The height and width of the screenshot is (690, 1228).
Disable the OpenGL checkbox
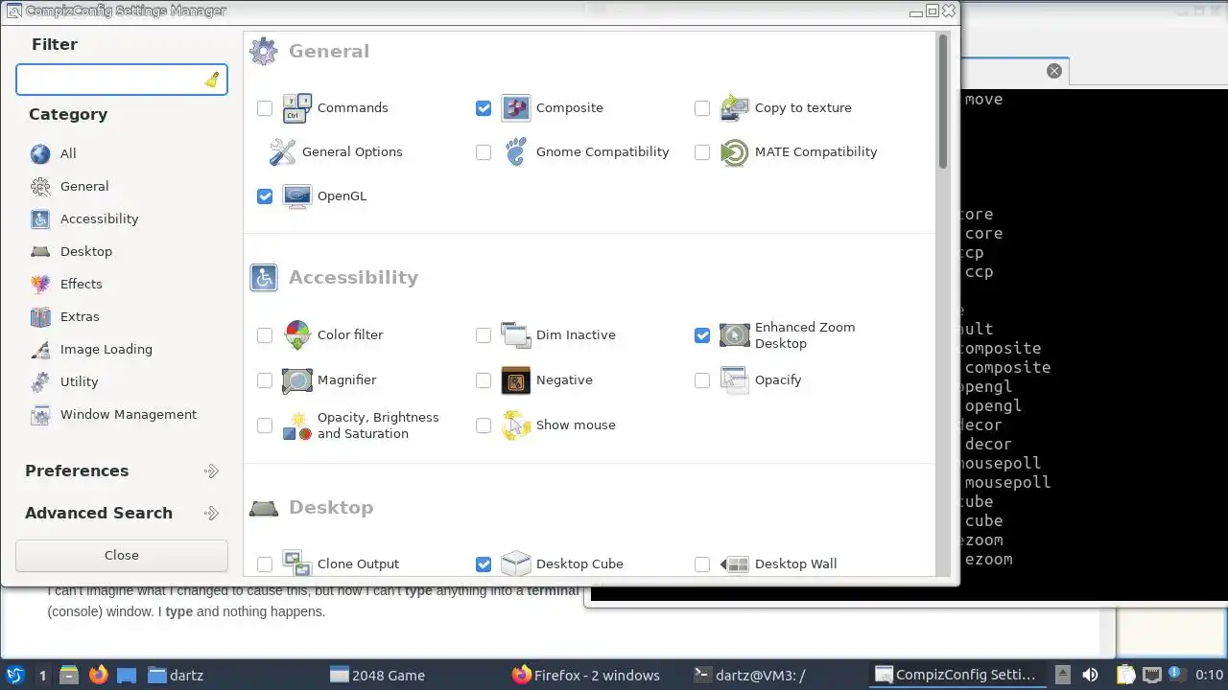265,196
